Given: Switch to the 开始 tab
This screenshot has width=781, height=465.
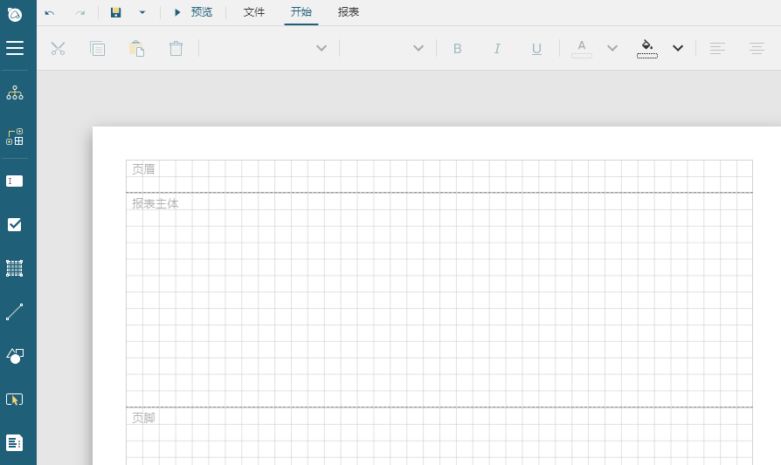Looking at the screenshot, I should pyautogui.click(x=301, y=12).
